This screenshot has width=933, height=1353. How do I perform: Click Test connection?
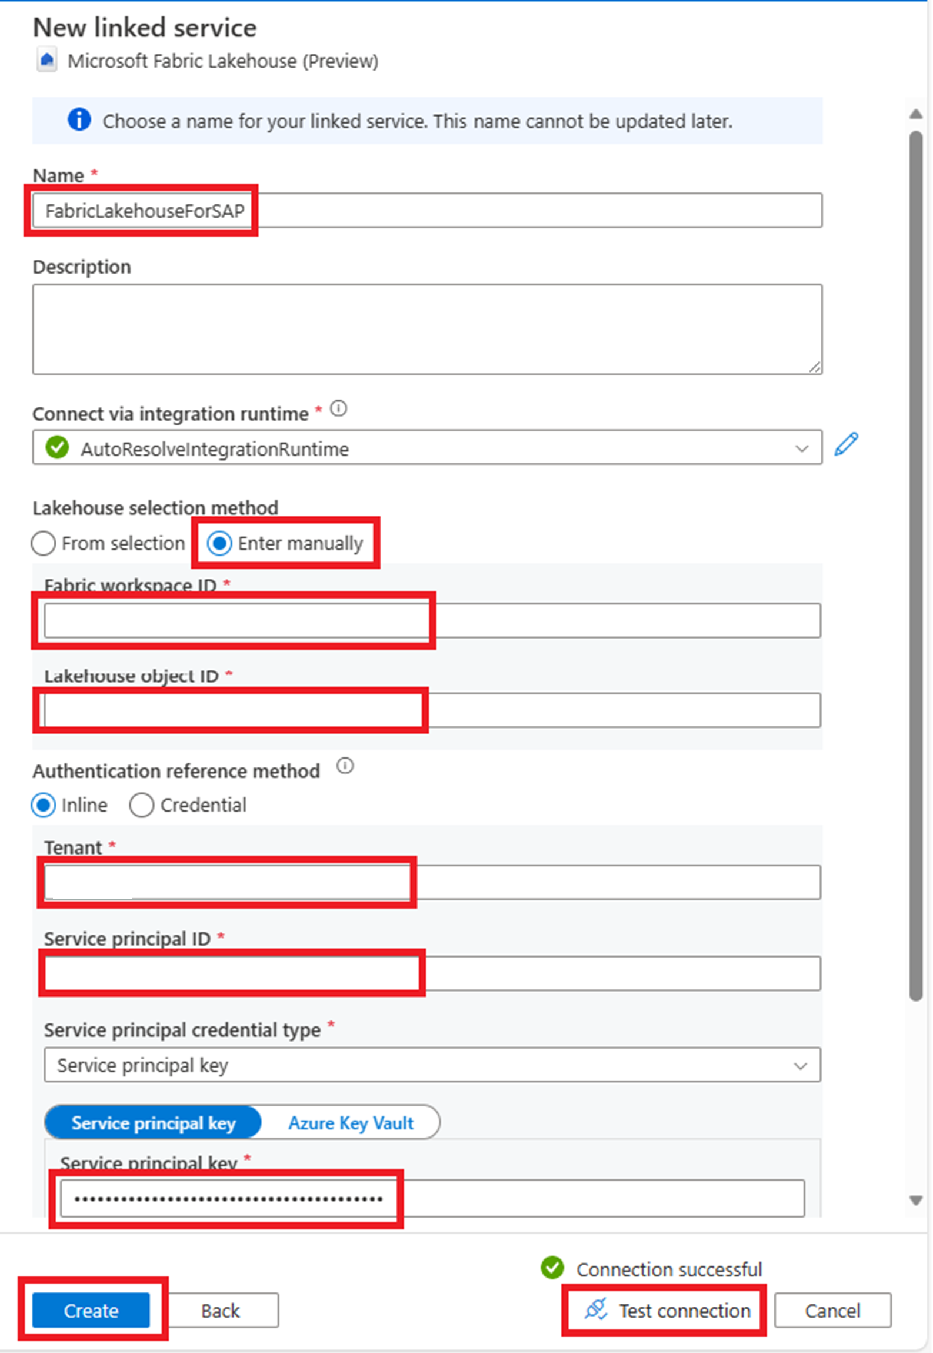pyautogui.click(x=667, y=1309)
